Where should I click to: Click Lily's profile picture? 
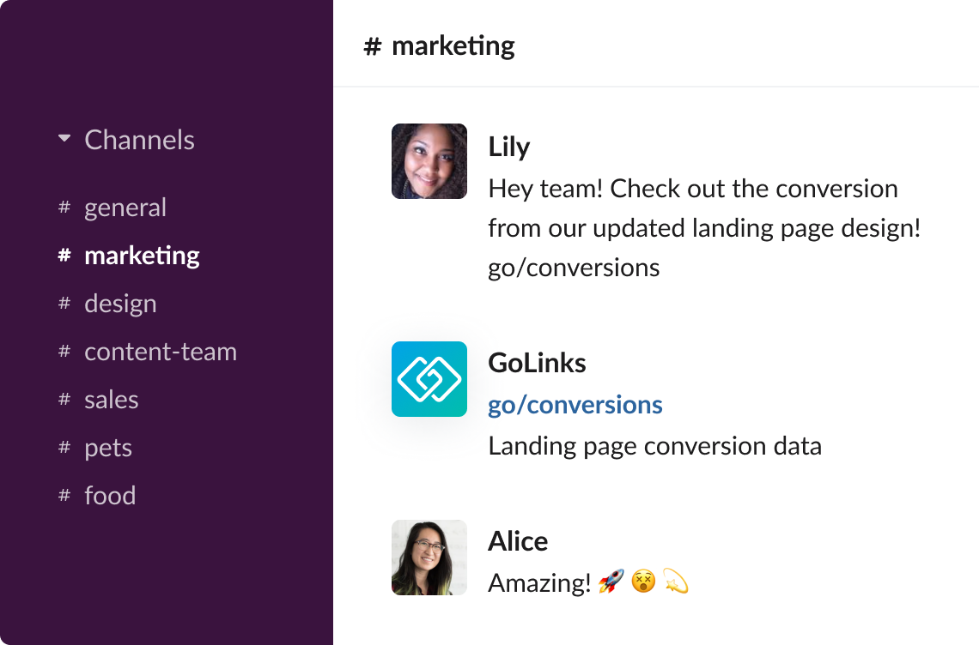429,161
